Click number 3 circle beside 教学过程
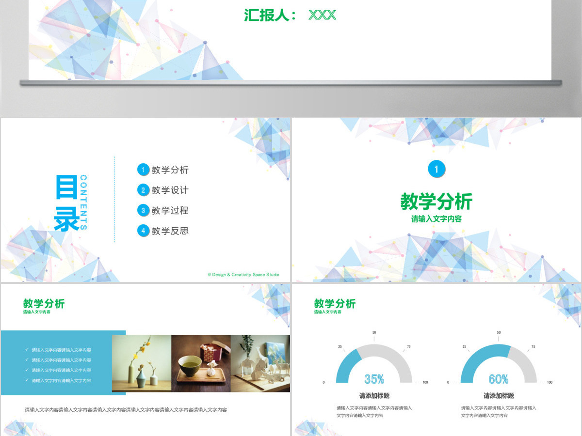The width and height of the screenshot is (582, 436). (x=143, y=210)
